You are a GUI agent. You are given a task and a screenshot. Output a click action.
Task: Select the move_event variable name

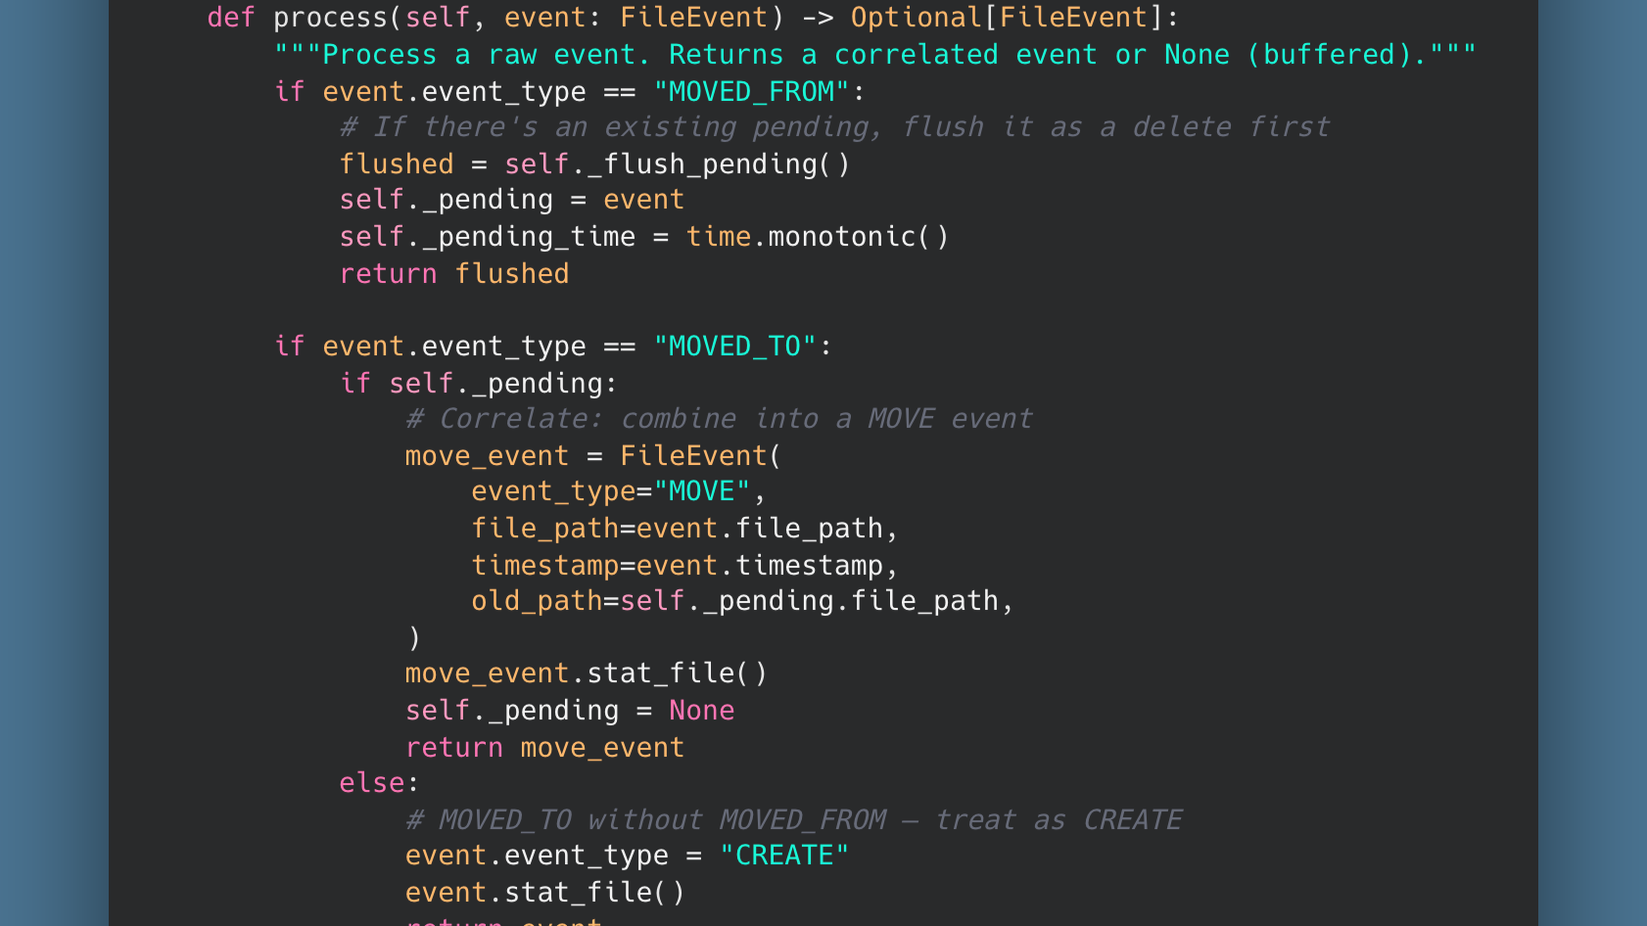pyautogui.click(x=487, y=455)
